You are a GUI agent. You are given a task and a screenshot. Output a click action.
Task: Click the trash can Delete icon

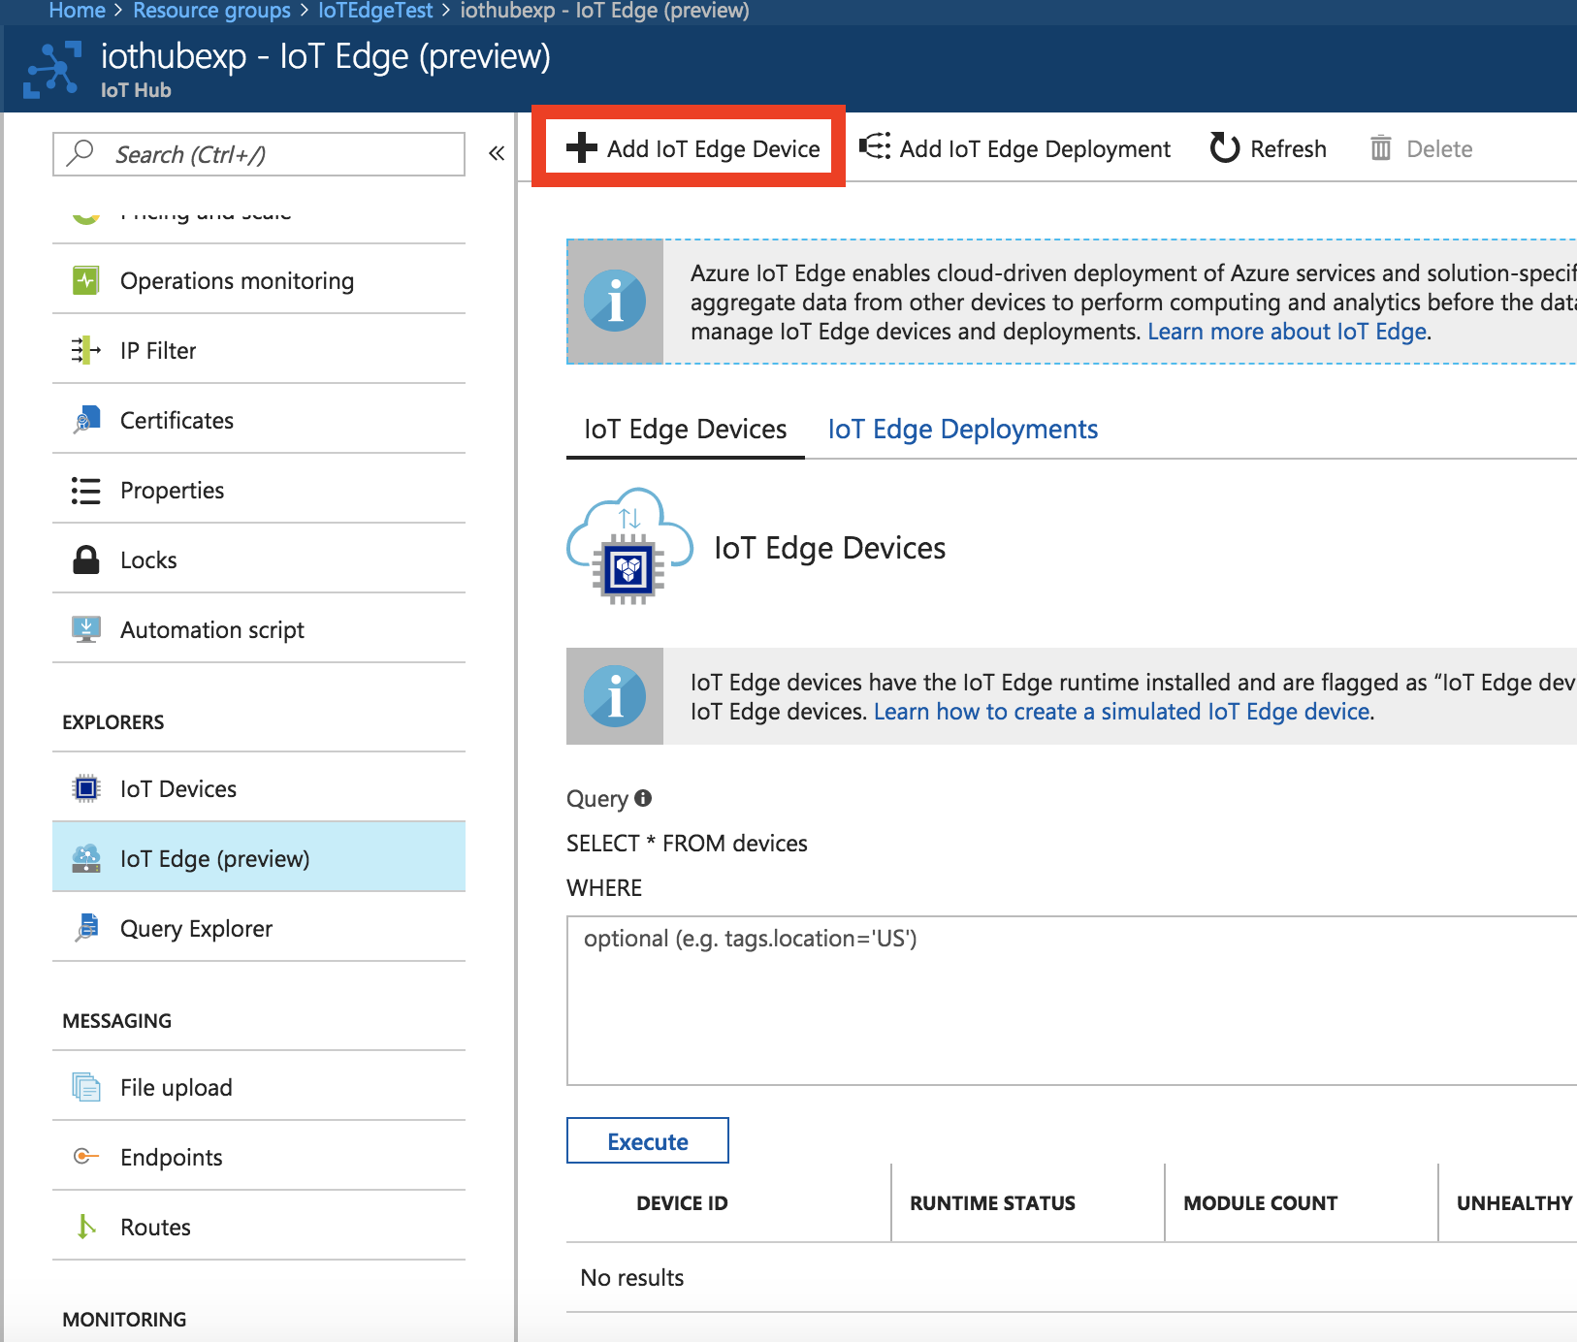pos(1380,148)
